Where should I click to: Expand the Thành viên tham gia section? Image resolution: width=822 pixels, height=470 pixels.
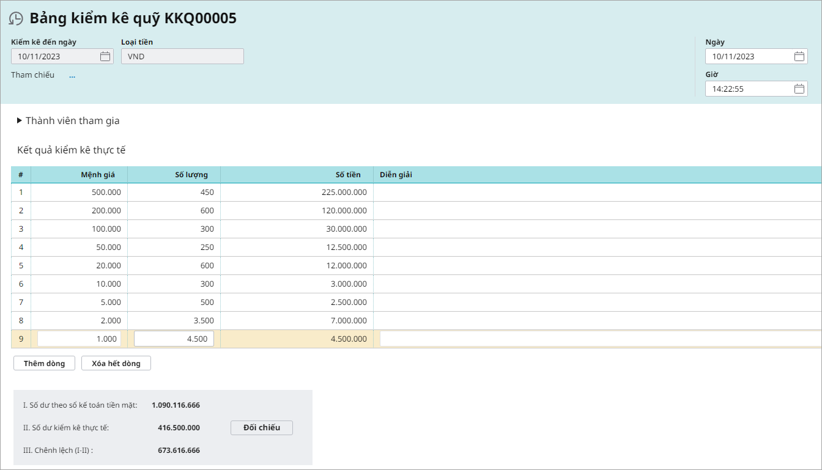(20, 121)
